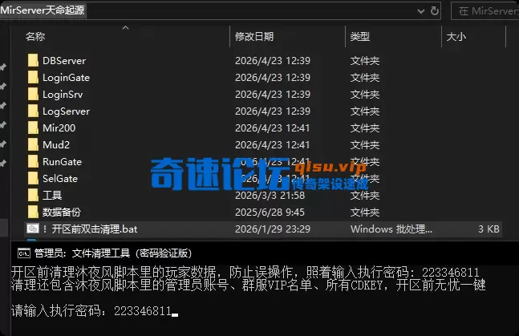Viewport: 519px width, 336px height.
Task: Open the DBServer folder icon
Action: coord(33,61)
